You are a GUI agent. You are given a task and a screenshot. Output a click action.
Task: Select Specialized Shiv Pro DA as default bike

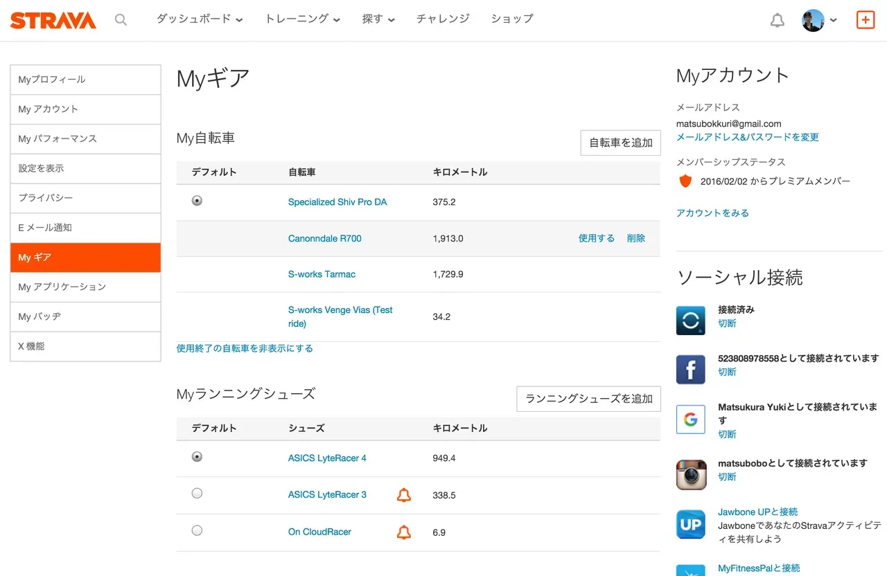point(197,200)
